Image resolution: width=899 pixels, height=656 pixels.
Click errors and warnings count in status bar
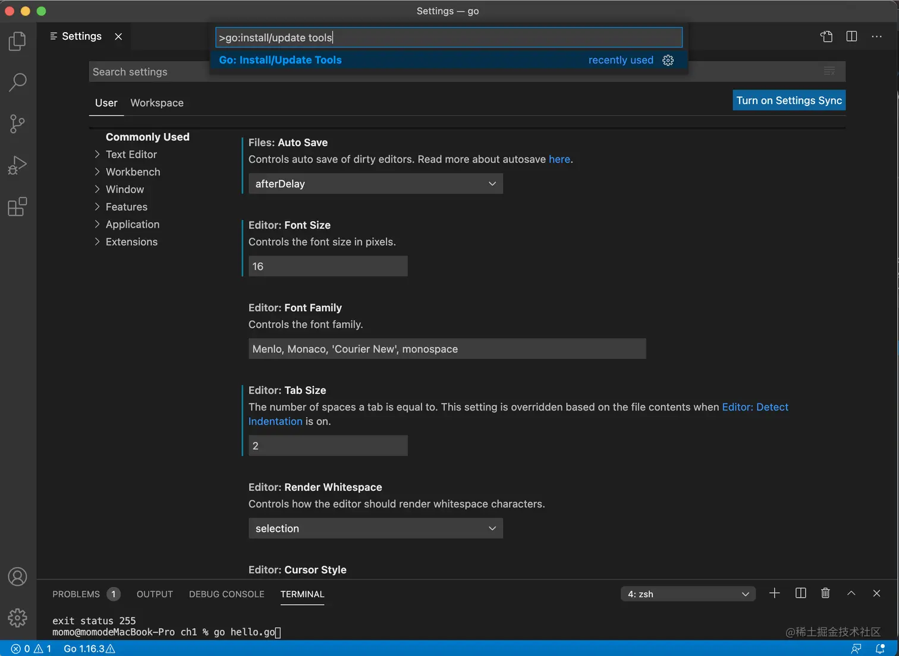point(31,648)
